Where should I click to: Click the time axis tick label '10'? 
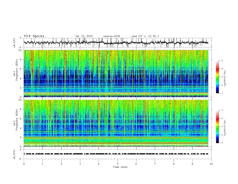[x=211, y=164]
